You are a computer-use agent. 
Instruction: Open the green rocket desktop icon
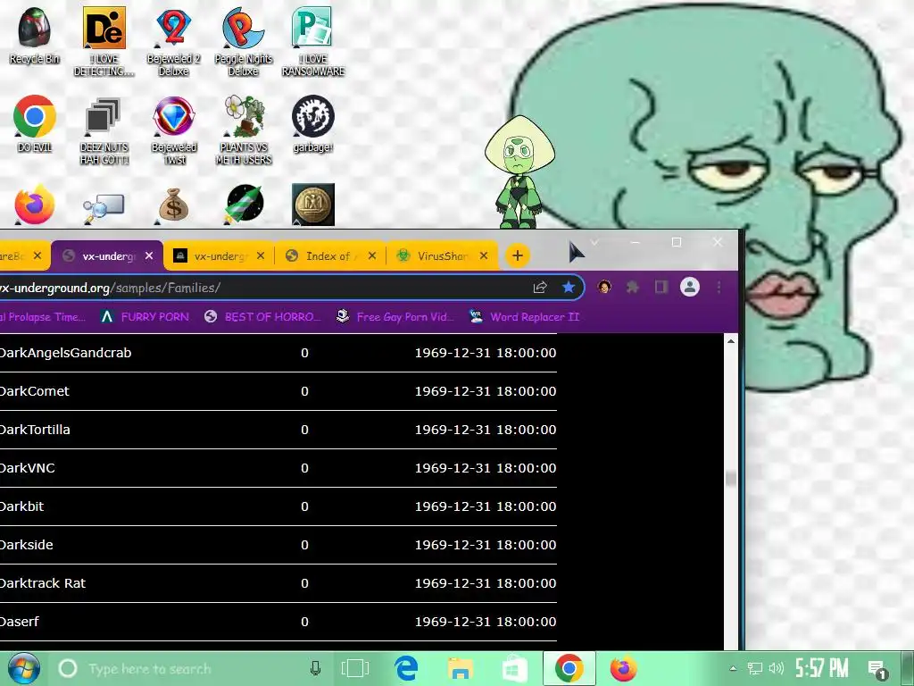(244, 205)
